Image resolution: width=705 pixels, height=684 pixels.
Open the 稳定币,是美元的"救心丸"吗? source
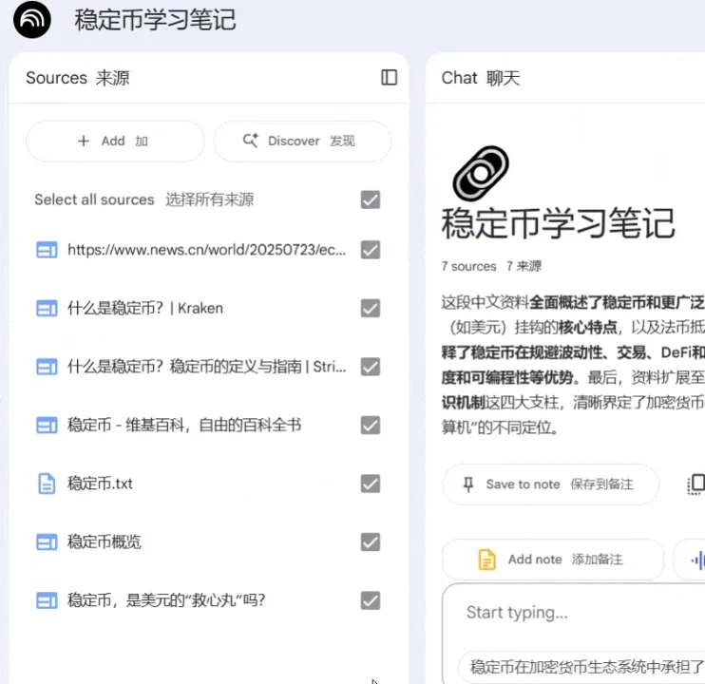(x=166, y=600)
